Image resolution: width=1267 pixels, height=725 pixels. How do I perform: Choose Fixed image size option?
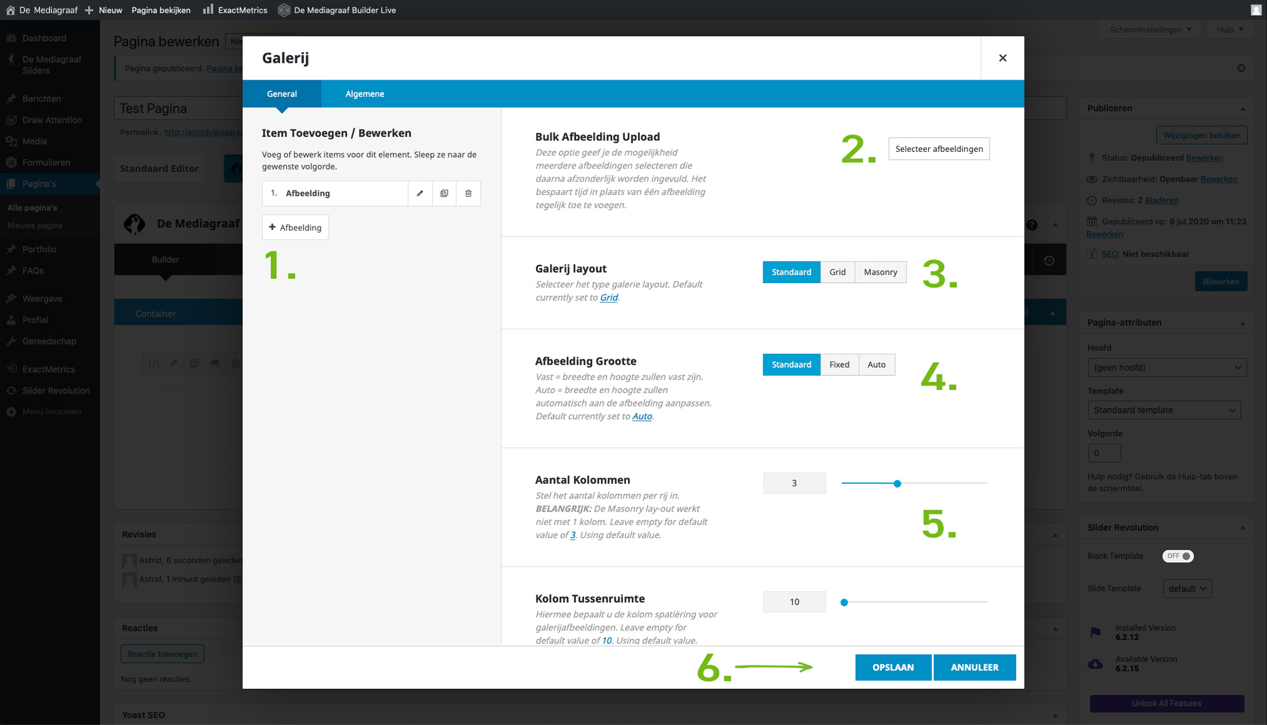839,364
